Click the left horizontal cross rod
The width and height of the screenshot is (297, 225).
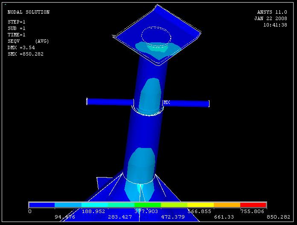tap(110, 102)
